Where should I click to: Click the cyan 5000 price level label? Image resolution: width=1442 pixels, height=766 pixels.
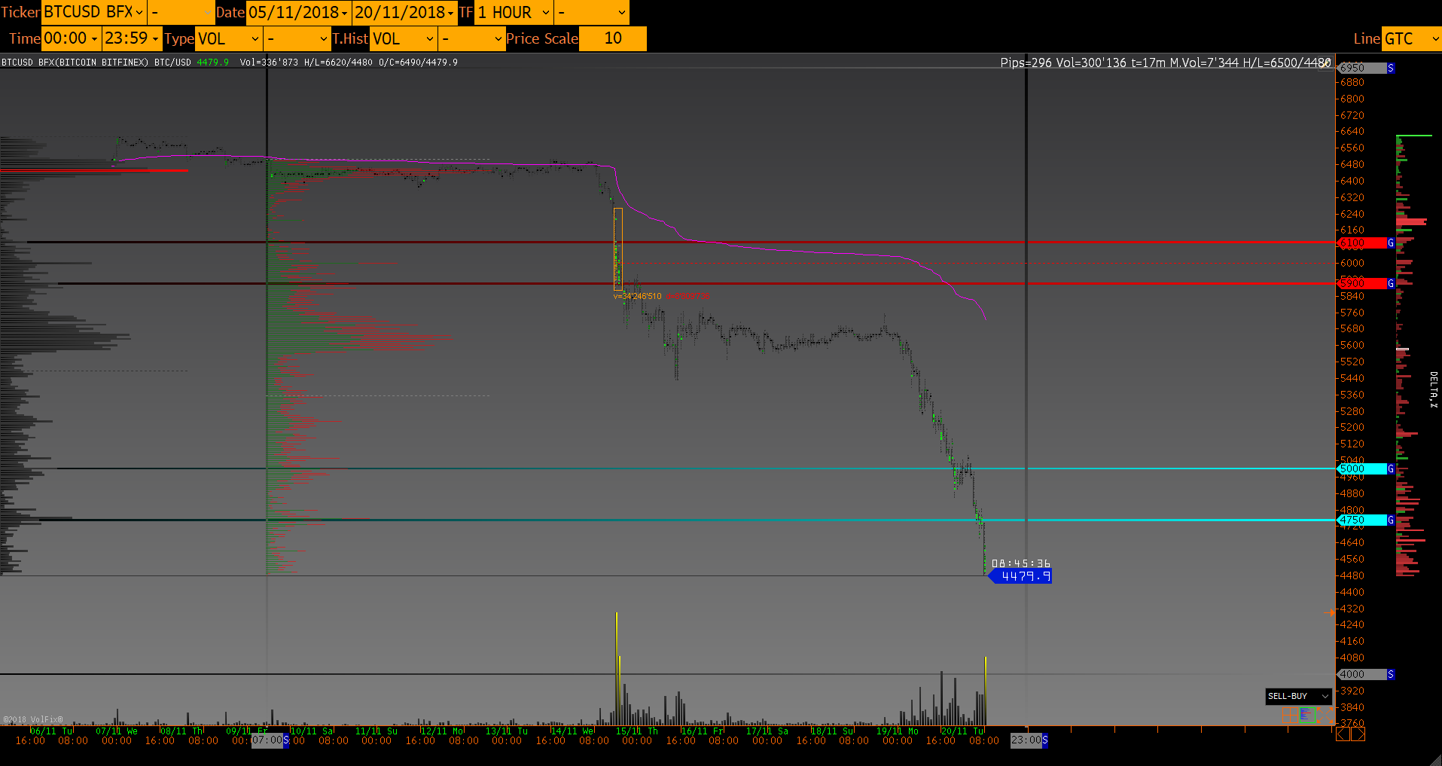pyautogui.click(x=1362, y=468)
